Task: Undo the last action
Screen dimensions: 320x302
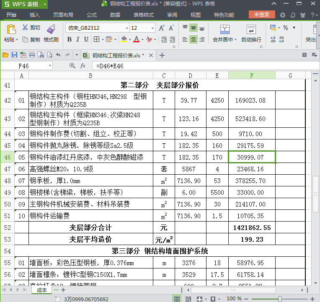Action: click(x=58, y=55)
